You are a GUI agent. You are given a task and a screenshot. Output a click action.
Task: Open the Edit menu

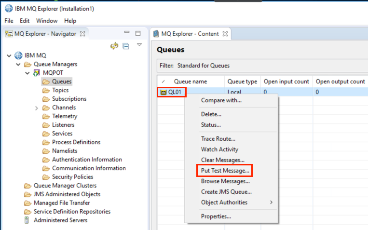25,21
